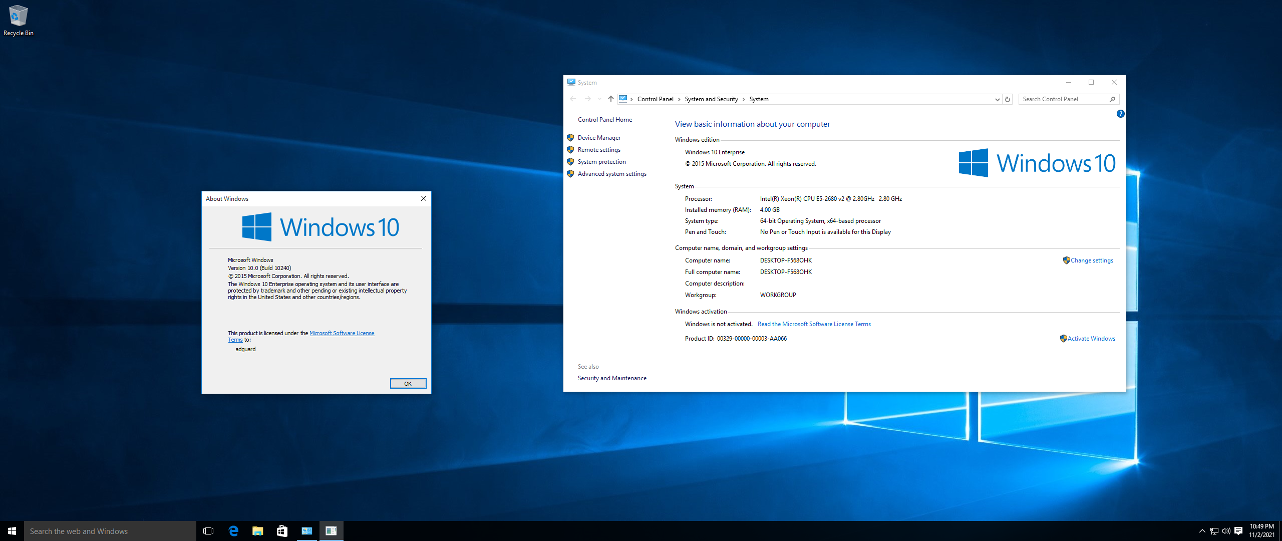Click shield icon beside Remote settings
1282x541 pixels.
pyautogui.click(x=570, y=150)
